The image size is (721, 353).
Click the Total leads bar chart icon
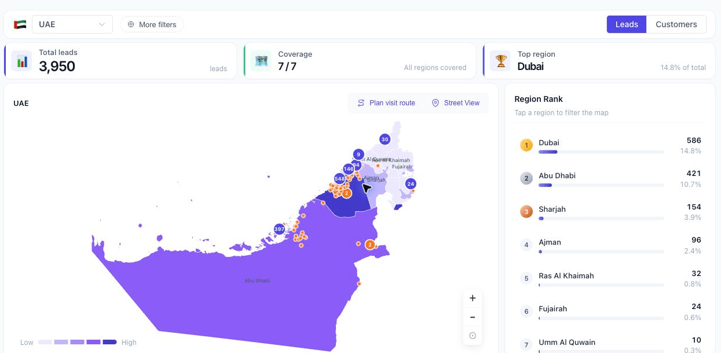(22, 61)
